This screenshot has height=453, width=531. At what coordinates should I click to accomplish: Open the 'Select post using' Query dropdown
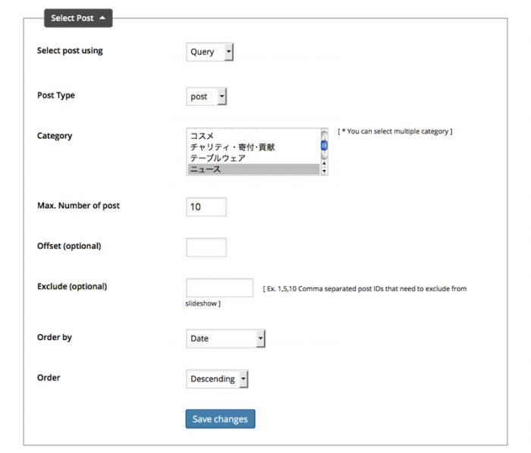click(x=209, y=52)
